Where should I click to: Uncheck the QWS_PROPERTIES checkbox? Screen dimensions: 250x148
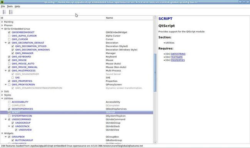[9, 81]
